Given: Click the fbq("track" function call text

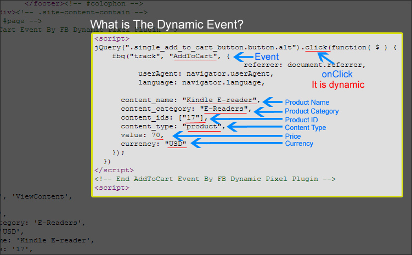Looking at the screenshot, I should pyautogui.click(x=136, y=56).
